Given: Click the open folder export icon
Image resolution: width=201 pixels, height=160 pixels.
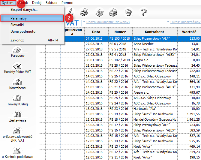Looking at the screenshot, I should (x=100, y=12).
